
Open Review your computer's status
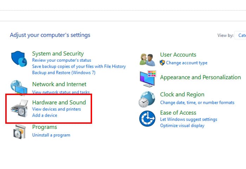coord(61,60)
